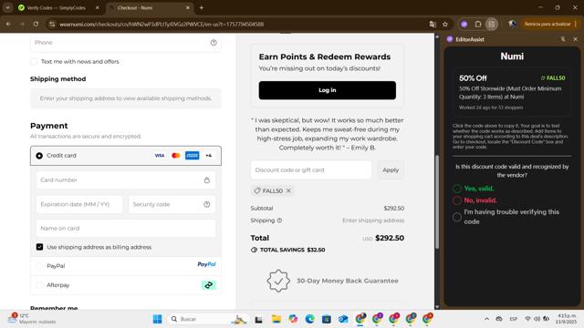Show the +4 more card types
The image size is (584, 328).
point(209,156)
